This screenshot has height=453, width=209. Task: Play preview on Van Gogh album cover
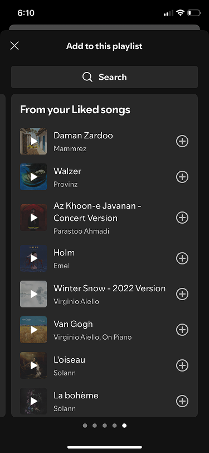pos(33,330)
